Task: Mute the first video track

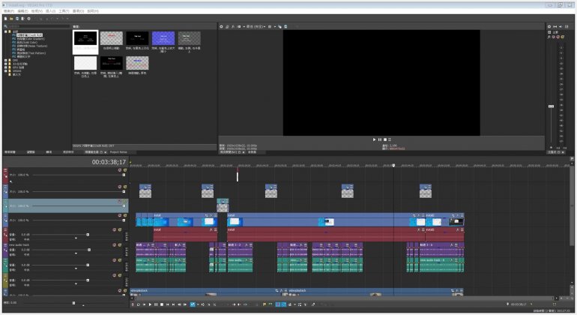Action: 119,170
